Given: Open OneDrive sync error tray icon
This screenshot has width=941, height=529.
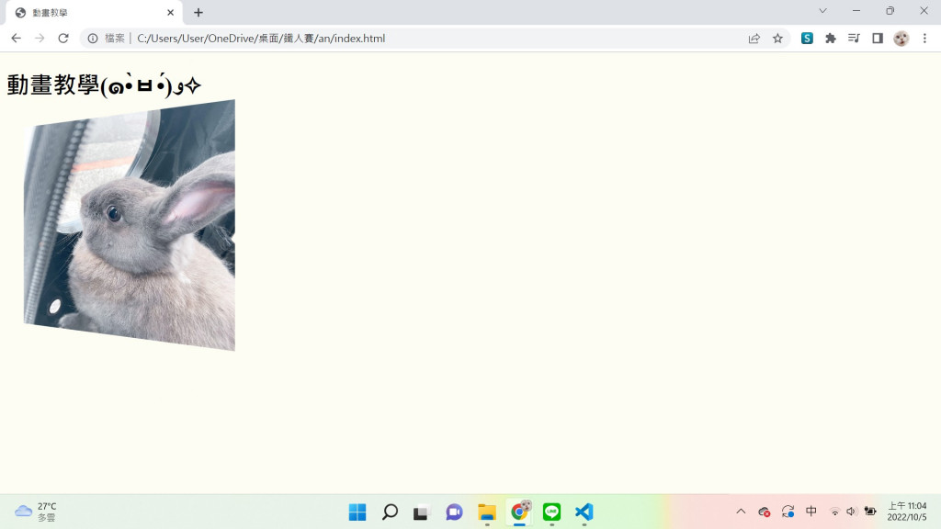Looking at the screenshot, I should (x=764, y=512).
